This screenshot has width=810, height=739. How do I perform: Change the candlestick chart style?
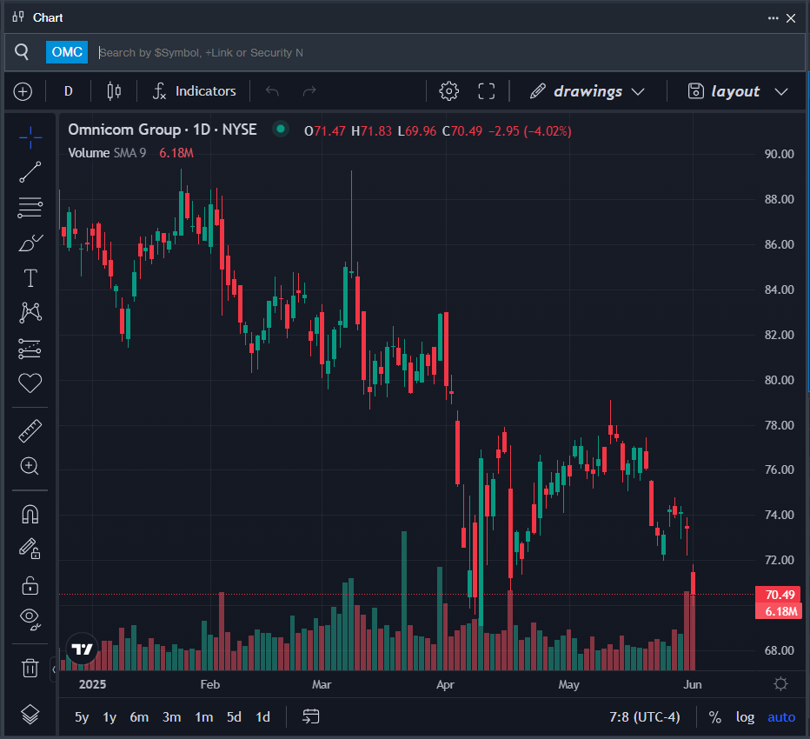[x=114, y=91]
